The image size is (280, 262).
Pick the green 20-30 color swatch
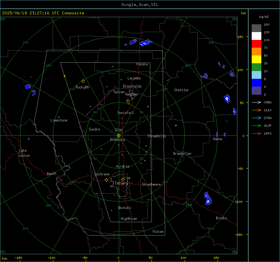coord(256,67)
